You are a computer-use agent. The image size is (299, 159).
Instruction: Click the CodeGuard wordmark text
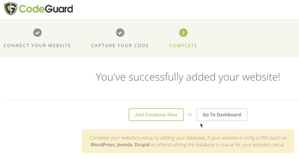point(46,9)
